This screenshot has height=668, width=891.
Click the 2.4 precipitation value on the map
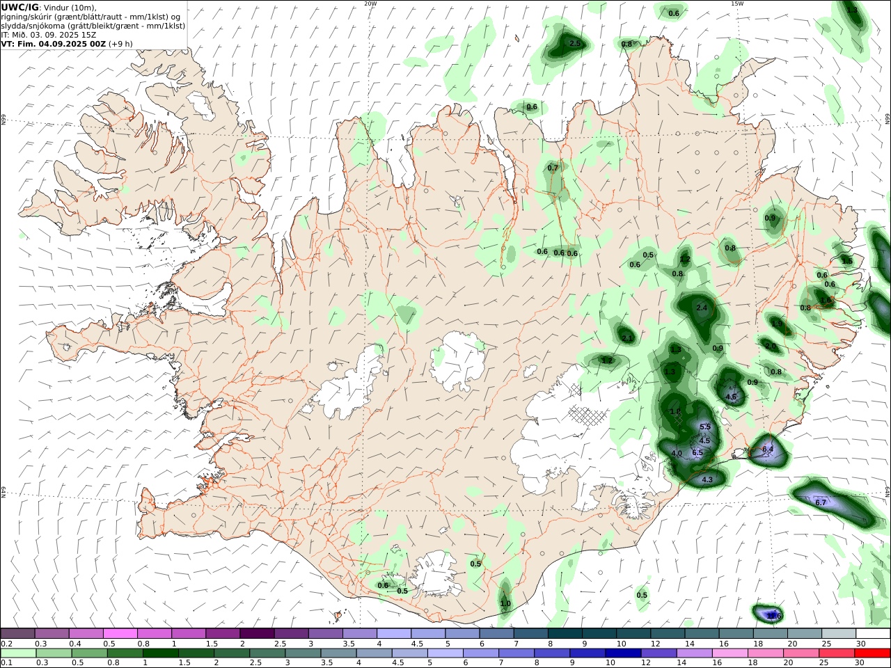coord(702,308)
